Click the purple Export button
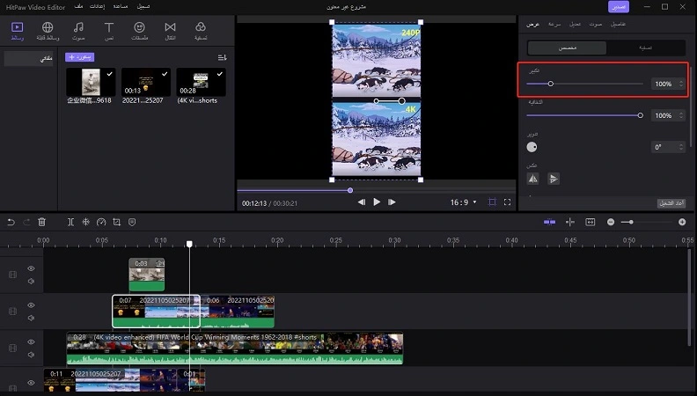 pyautogui.click(x=619, y=7)
